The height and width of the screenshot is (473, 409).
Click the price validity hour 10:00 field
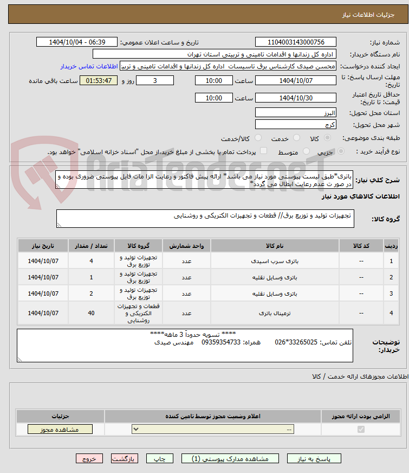pyautogui.click(x=214, y=98)
